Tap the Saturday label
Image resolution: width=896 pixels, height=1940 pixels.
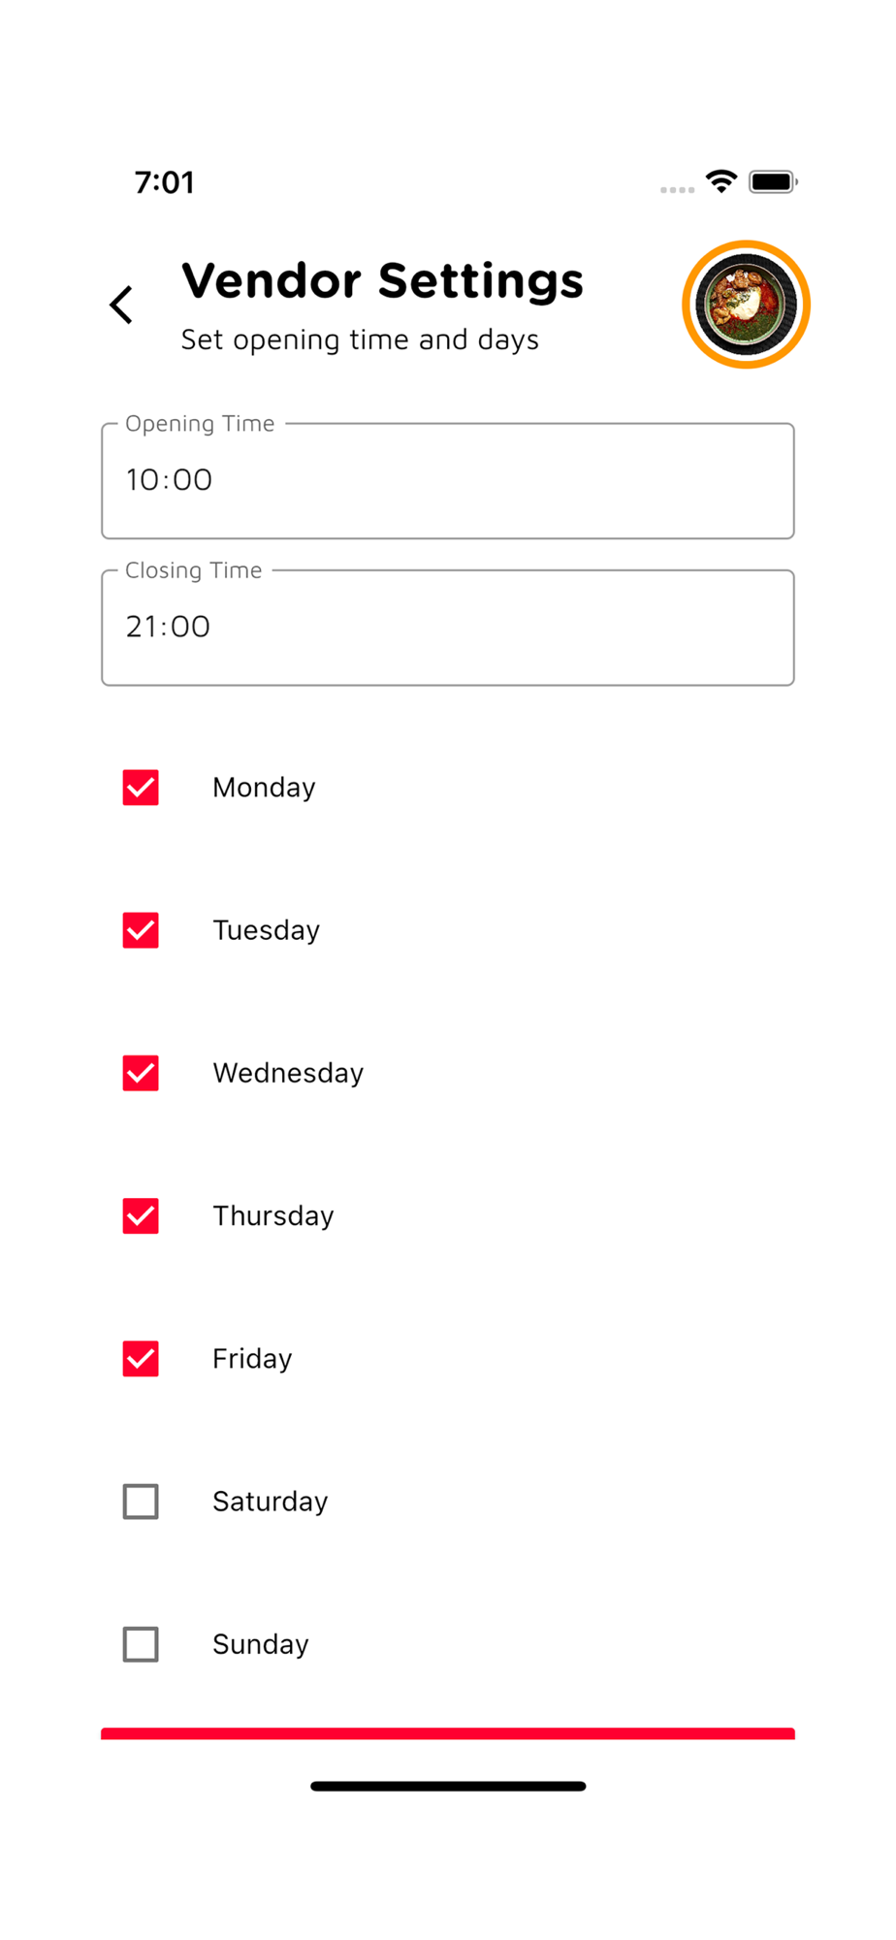(271, 1502)
